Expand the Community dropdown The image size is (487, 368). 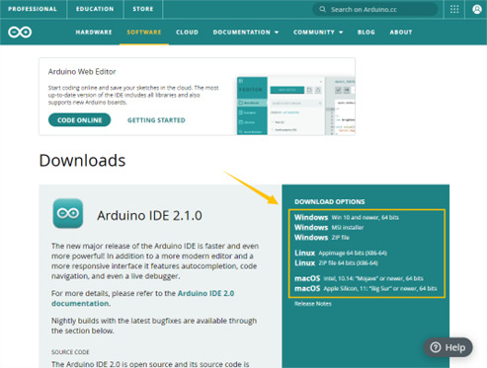(318, 33)
